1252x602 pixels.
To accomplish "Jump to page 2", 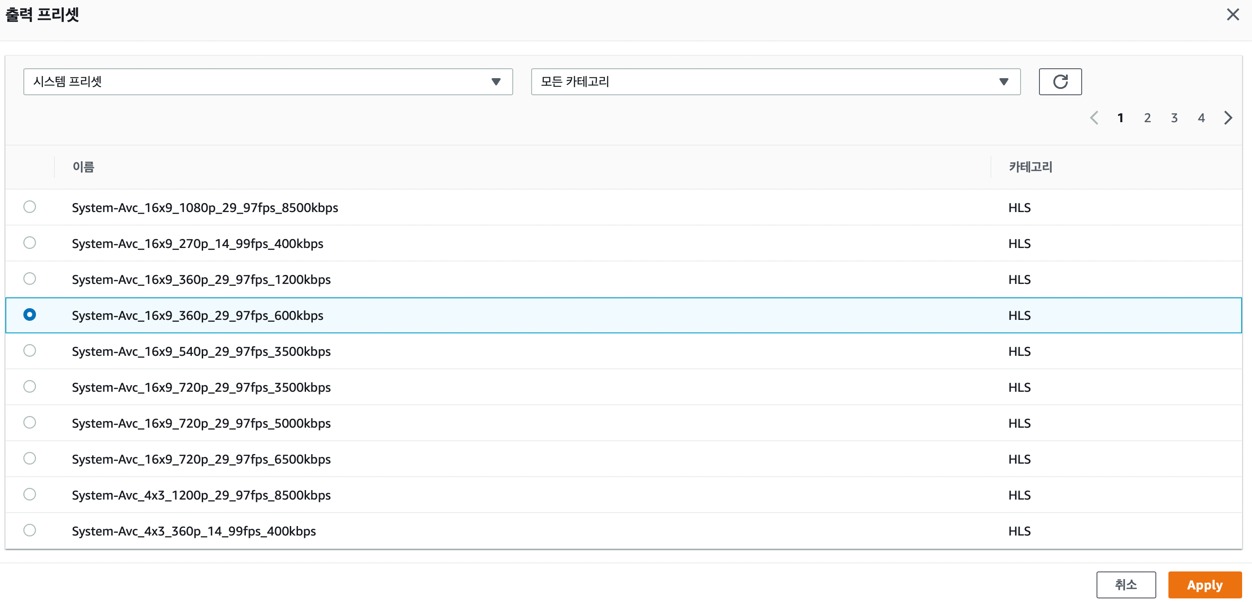I will tap(1147, 118).
